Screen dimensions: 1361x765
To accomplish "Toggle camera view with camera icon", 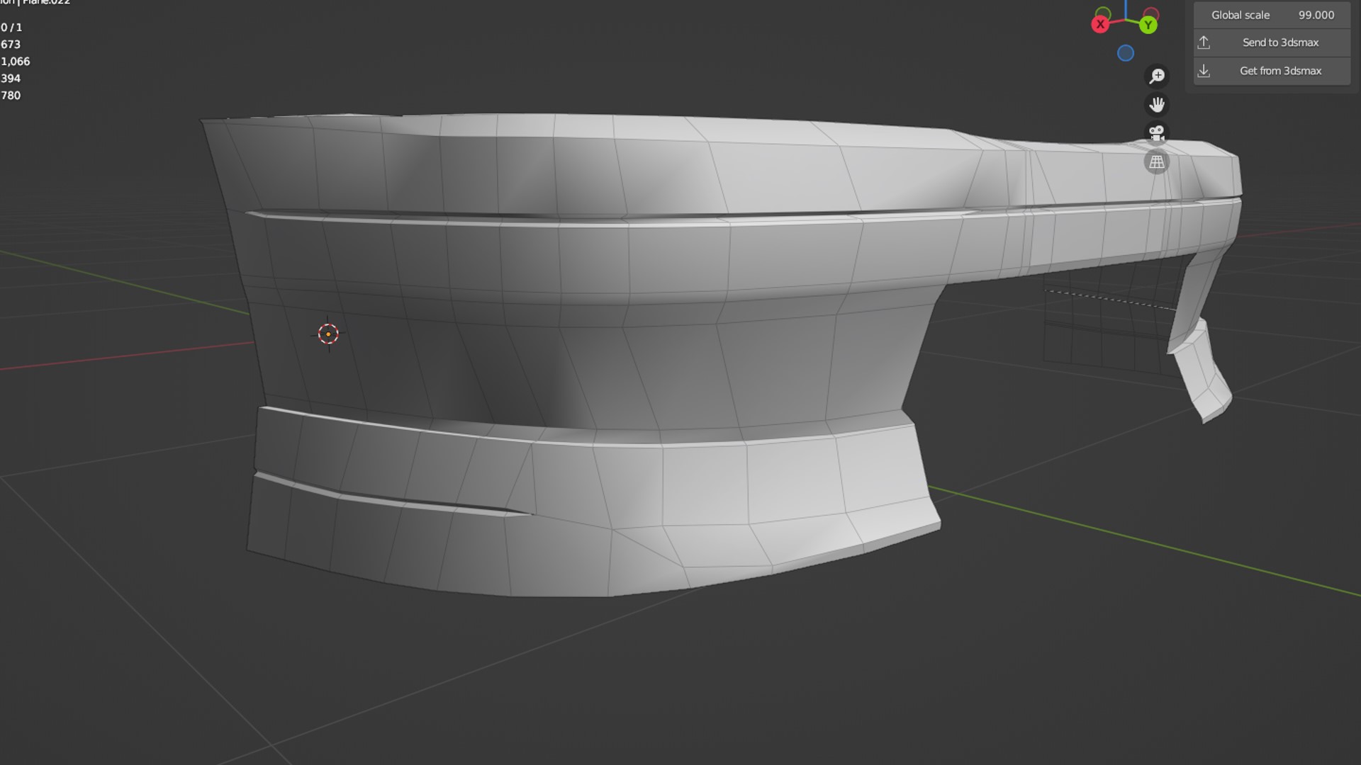I will coord(1157,133).
